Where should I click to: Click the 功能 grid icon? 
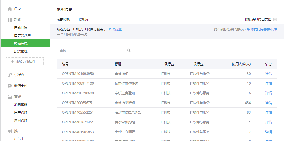(10, 20)
